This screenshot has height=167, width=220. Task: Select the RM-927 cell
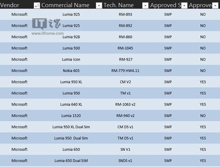(x=125, y=59)
